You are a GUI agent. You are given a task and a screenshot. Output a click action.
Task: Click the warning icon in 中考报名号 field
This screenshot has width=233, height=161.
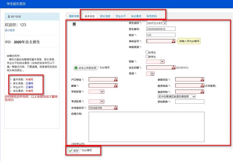(x=116, y=108)
